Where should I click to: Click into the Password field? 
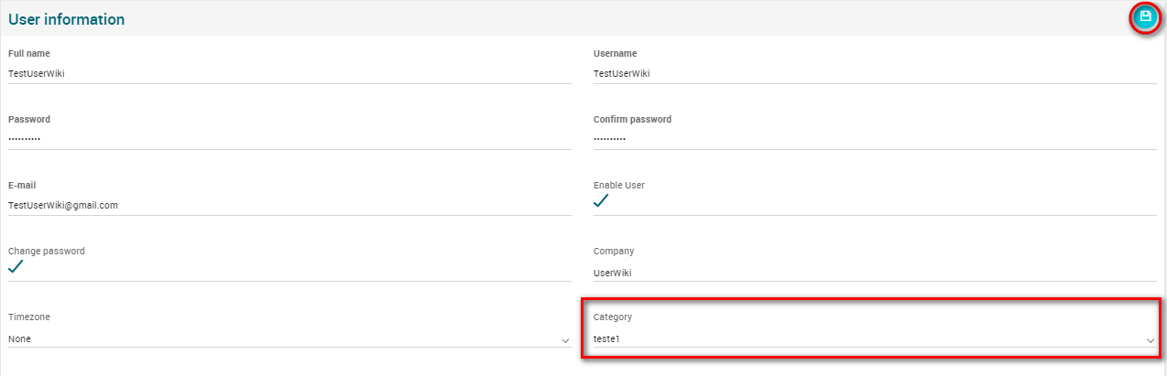click(x=289, y=139)
